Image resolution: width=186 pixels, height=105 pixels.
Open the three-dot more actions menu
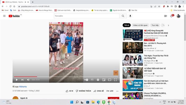tap(117, 91)
